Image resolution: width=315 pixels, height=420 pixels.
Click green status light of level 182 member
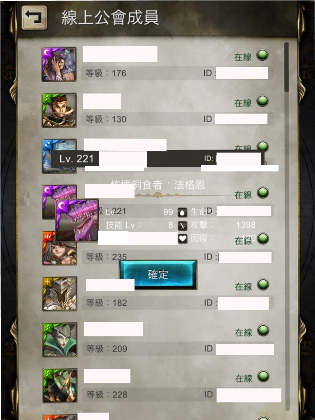click(x=263, y=285)
